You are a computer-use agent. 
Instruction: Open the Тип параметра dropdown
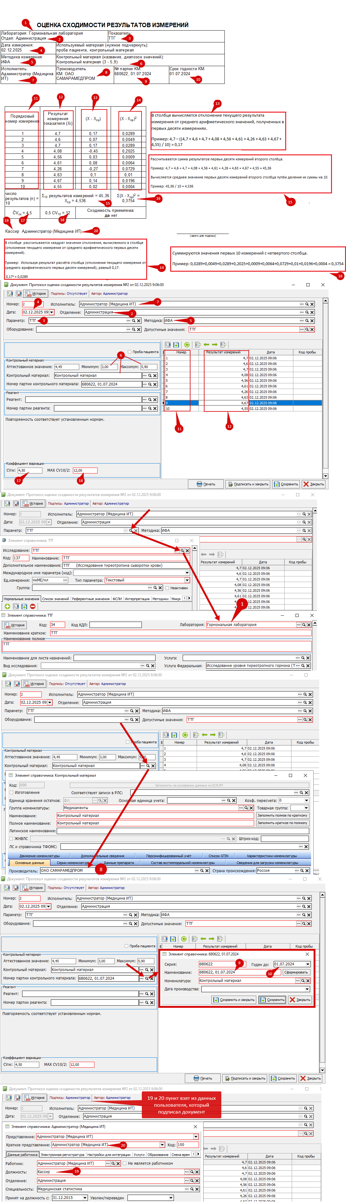pyautogui.click(x=187, y=580)
